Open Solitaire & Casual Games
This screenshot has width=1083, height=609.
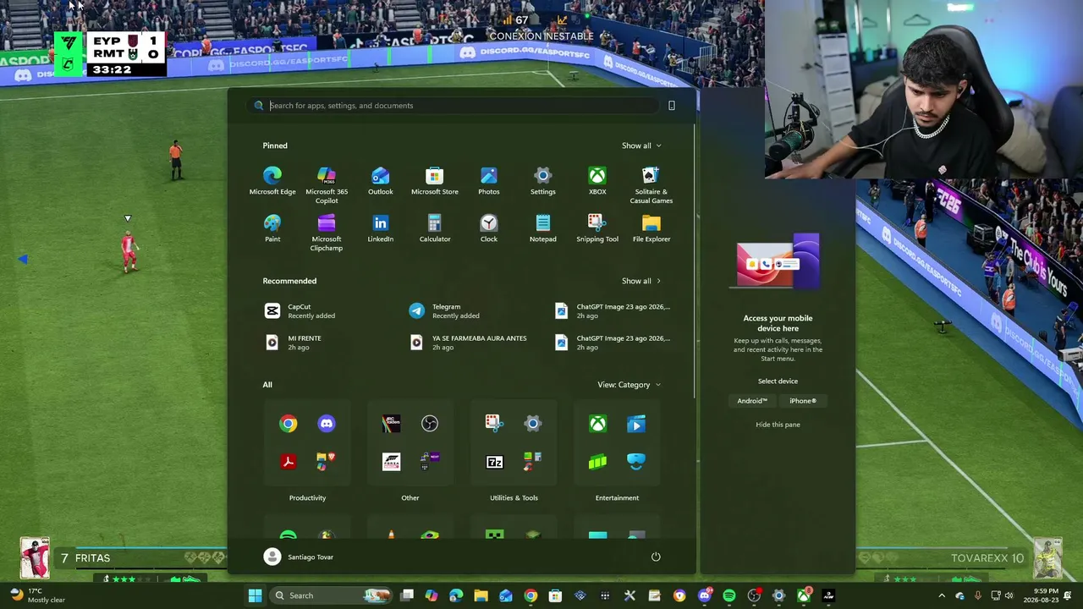click(651, 185)
